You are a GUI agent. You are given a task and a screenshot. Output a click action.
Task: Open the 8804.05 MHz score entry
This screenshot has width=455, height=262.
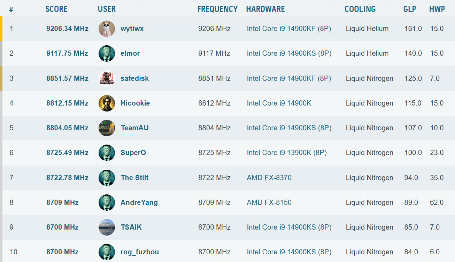point(67,128)
